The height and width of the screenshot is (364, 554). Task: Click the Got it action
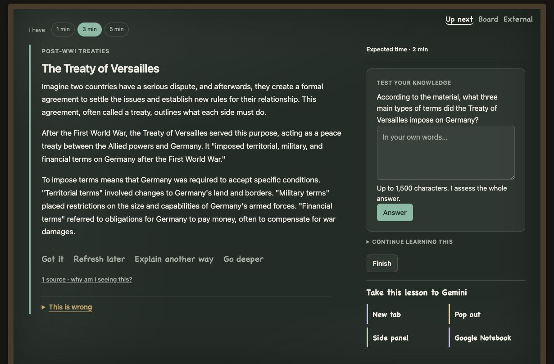click(x=53, y=259)
